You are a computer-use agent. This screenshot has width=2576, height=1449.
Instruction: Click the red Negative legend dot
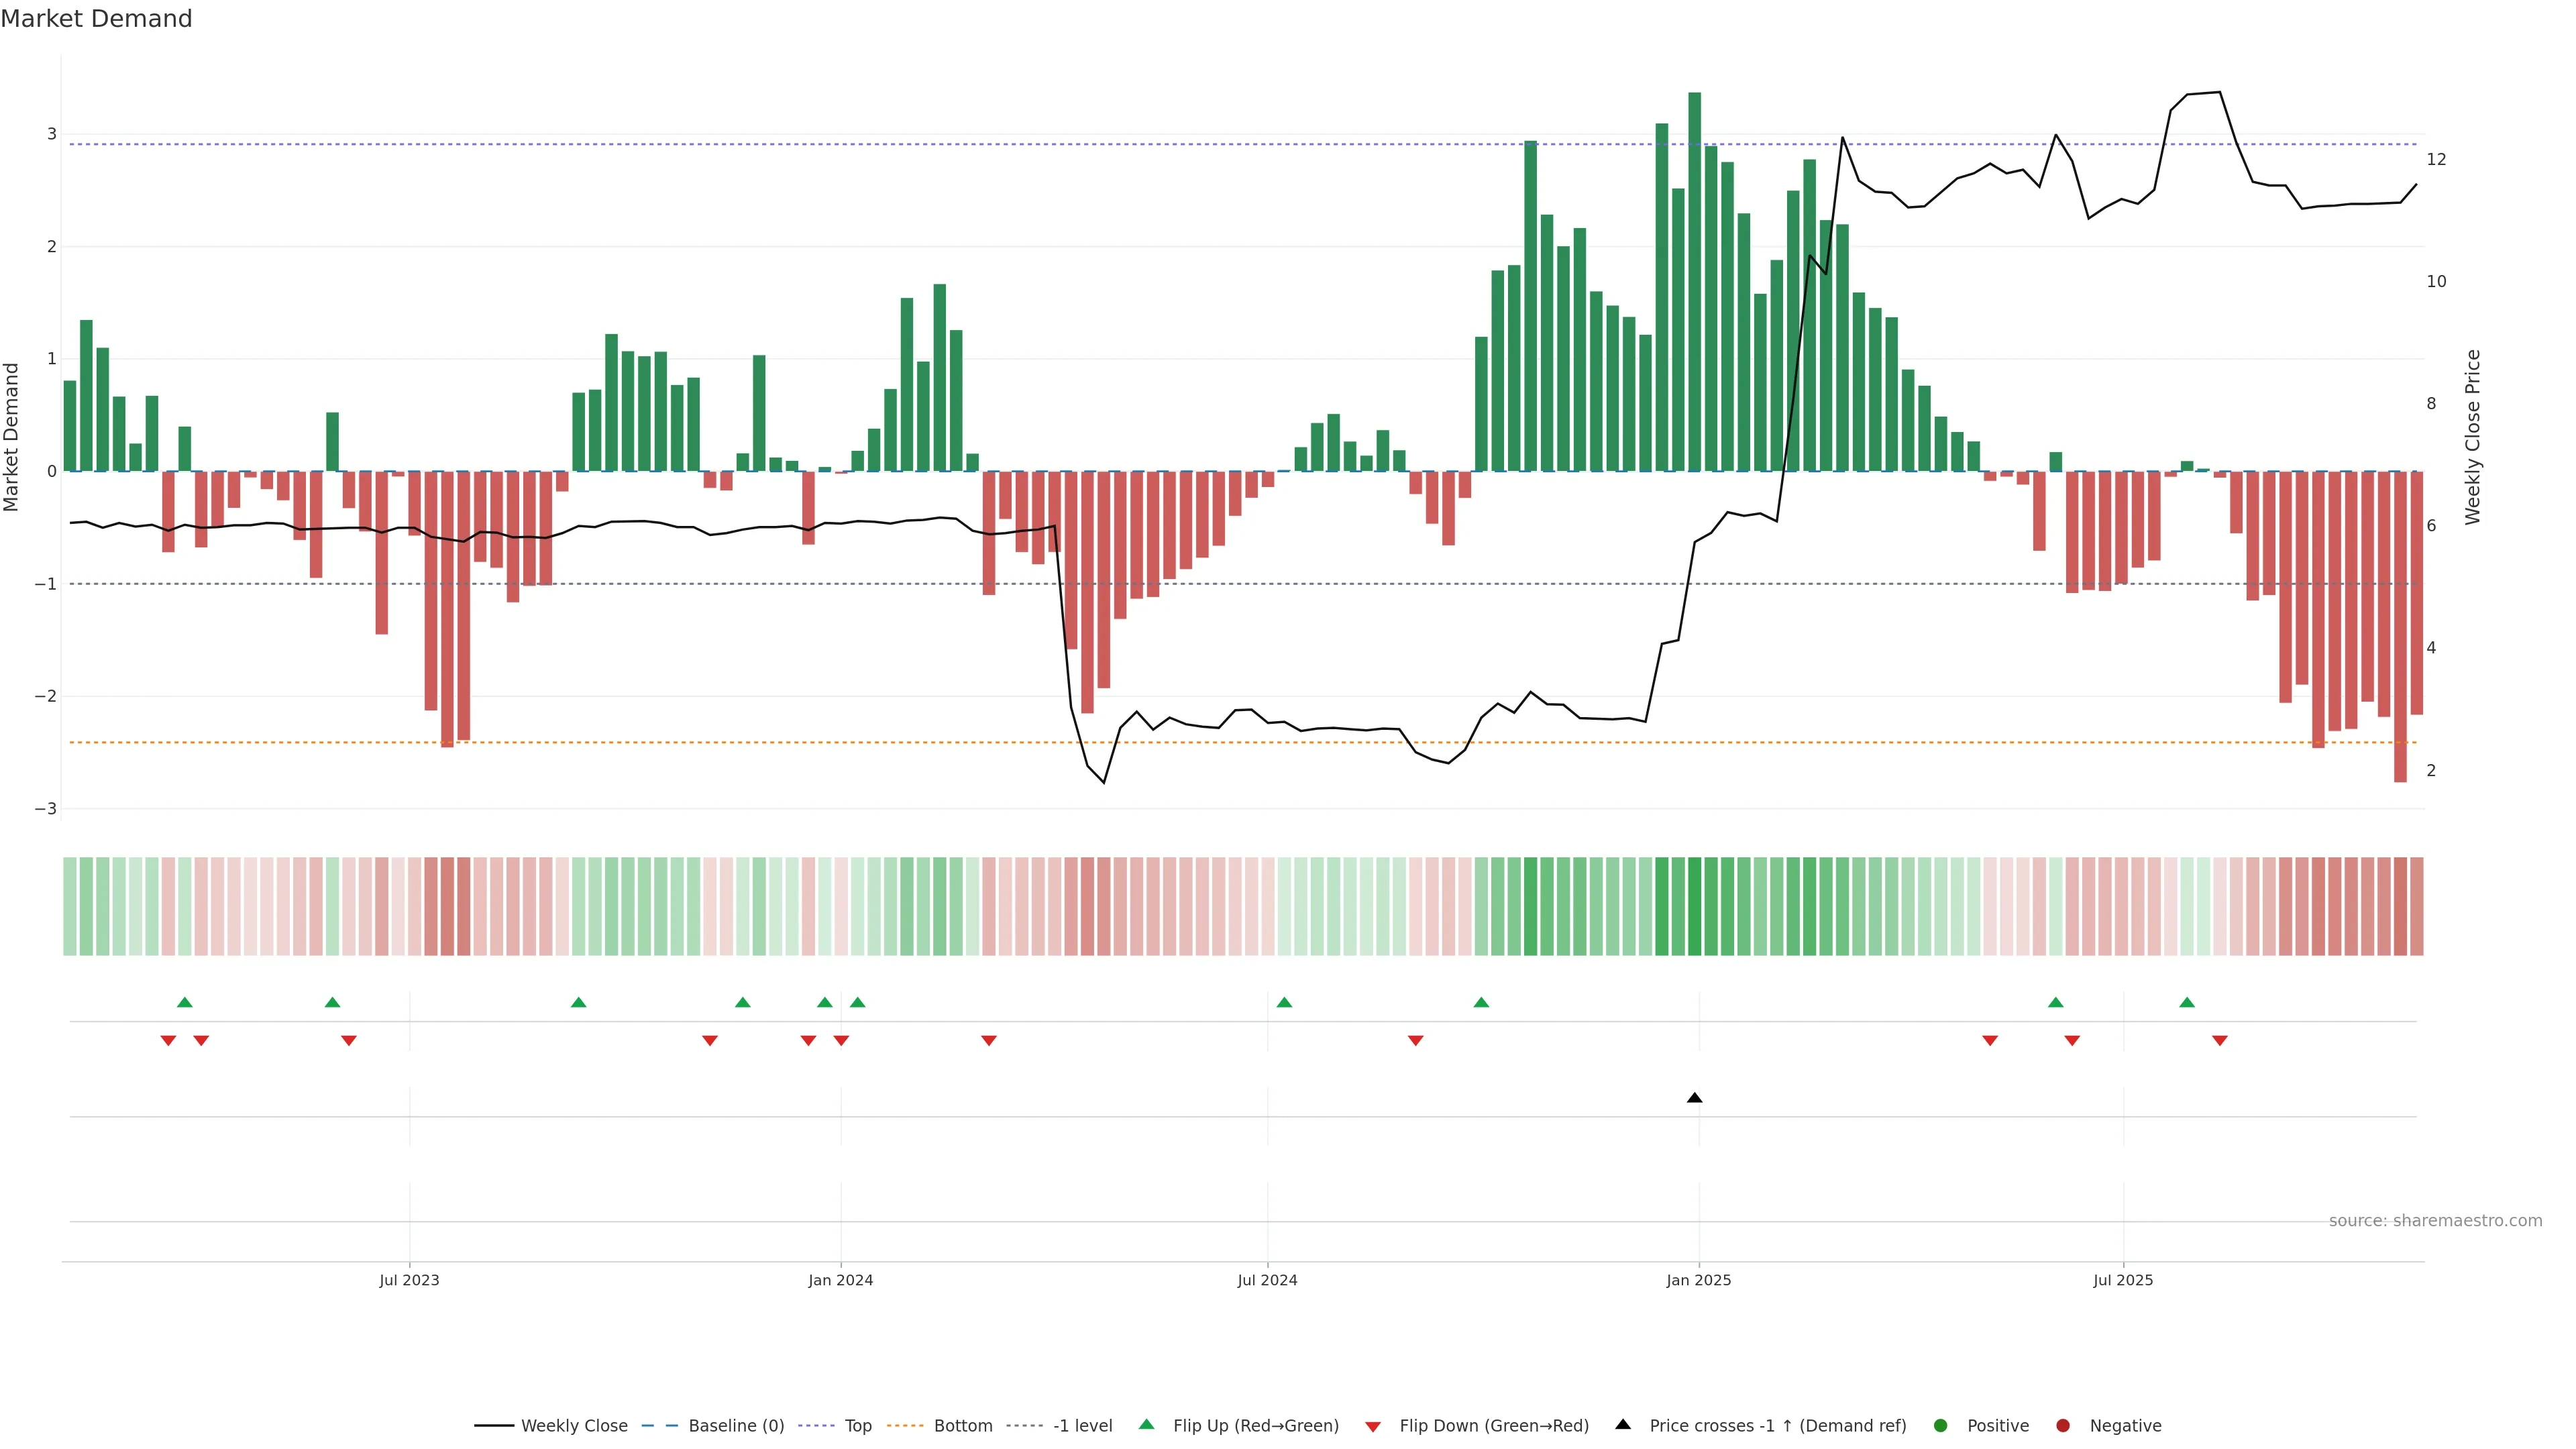pos(2063,1426)
